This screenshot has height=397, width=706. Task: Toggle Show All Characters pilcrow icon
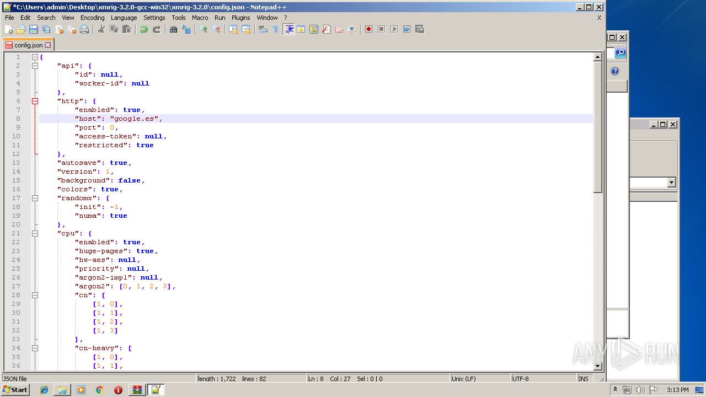(275, 29)
